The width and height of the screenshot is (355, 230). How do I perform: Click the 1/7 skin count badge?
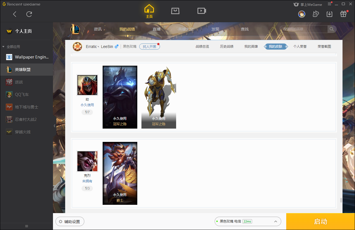pos(87,112)
